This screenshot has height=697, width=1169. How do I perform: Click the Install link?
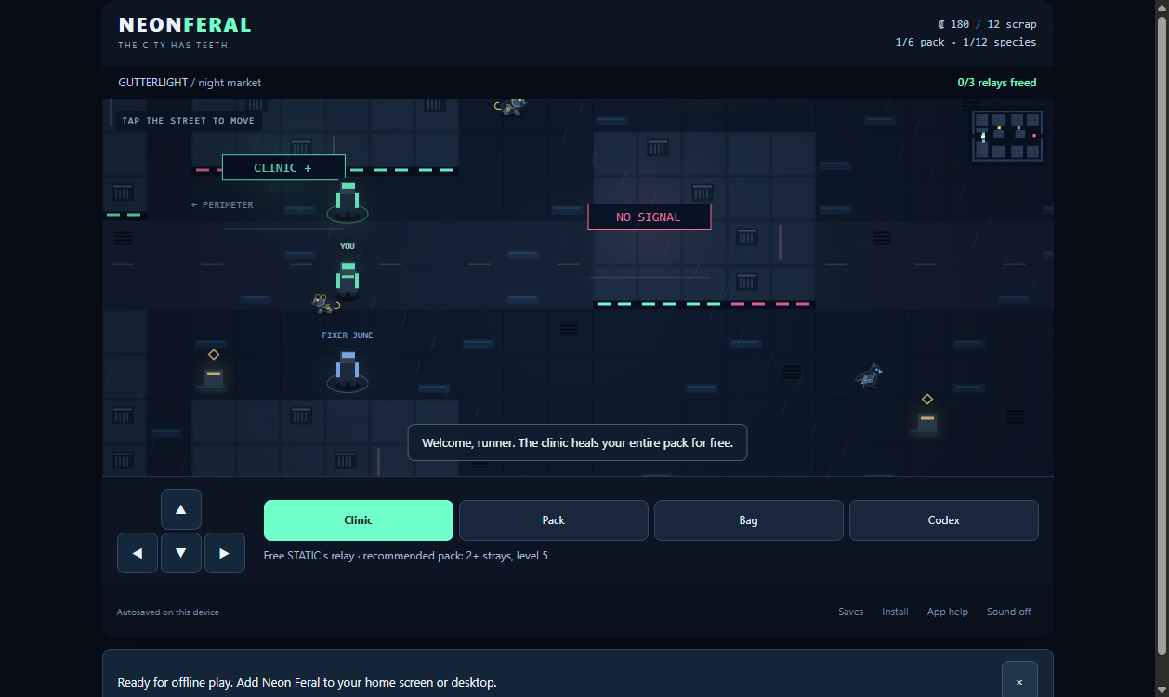[x=895, y=612]
